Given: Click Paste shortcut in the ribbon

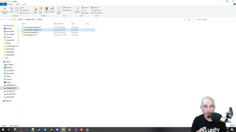Looking at the screenshot, I should click(x=25, y=13).
